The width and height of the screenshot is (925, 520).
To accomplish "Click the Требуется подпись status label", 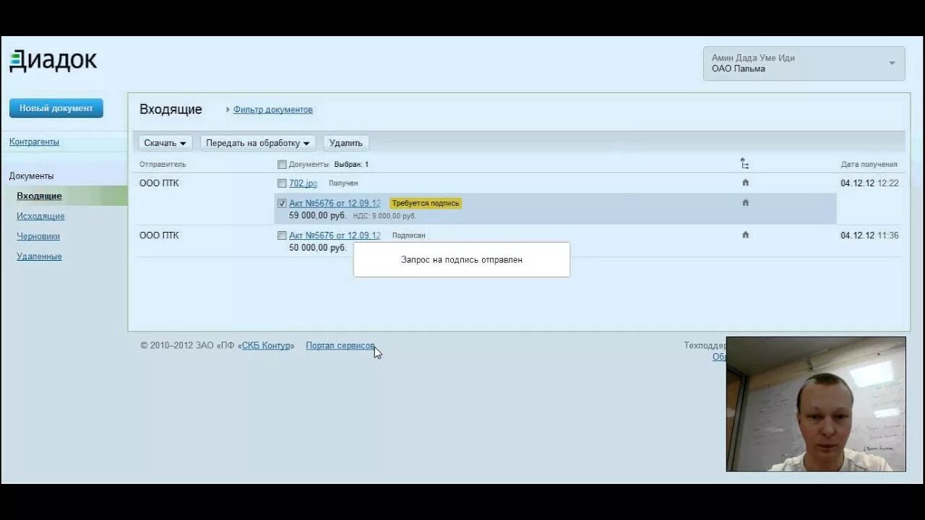I will point(426,204).
